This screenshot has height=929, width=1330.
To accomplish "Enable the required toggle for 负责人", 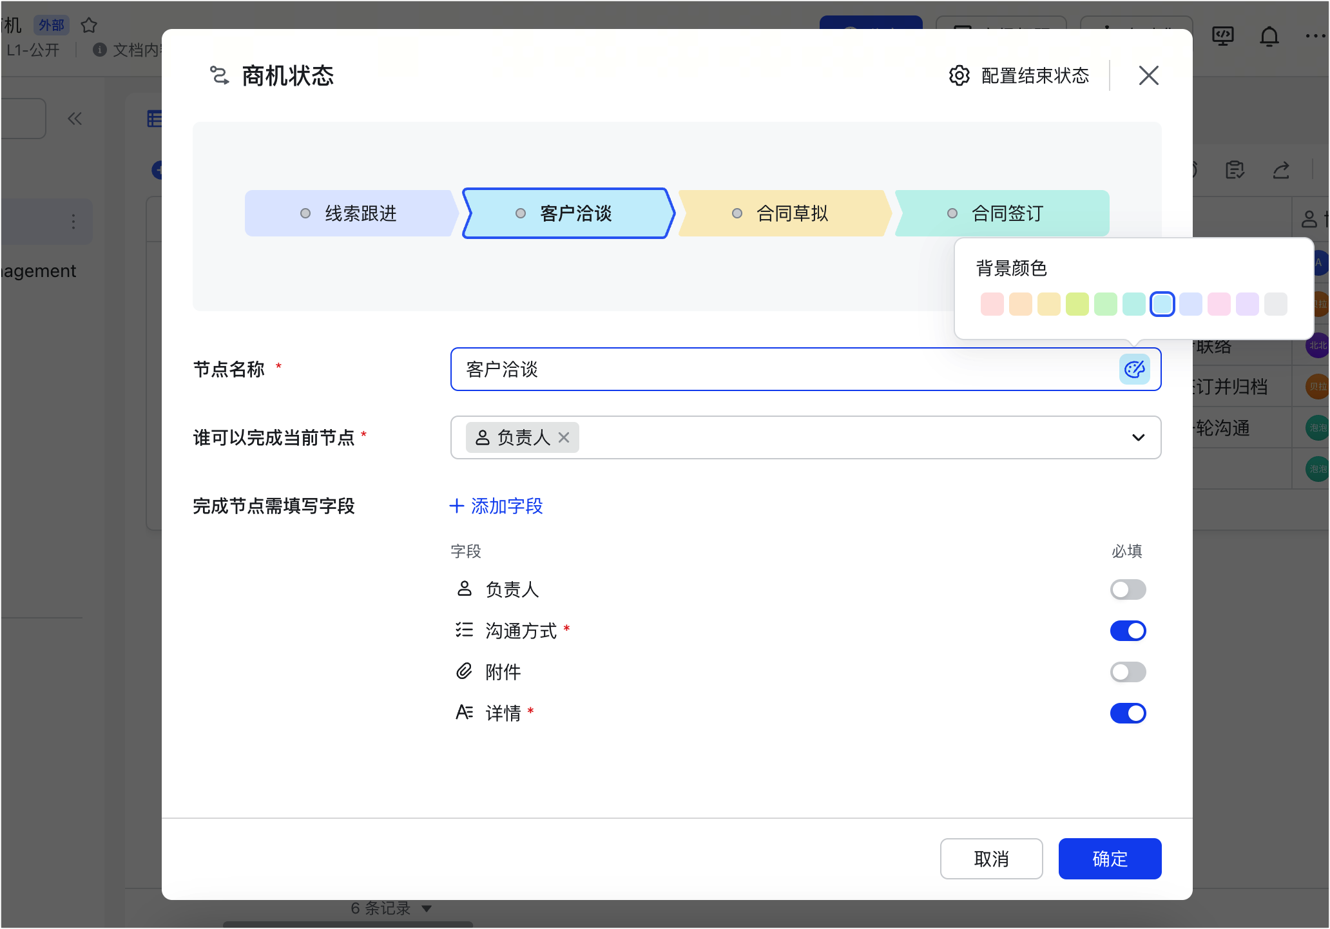I will [x=1128, y=589].
